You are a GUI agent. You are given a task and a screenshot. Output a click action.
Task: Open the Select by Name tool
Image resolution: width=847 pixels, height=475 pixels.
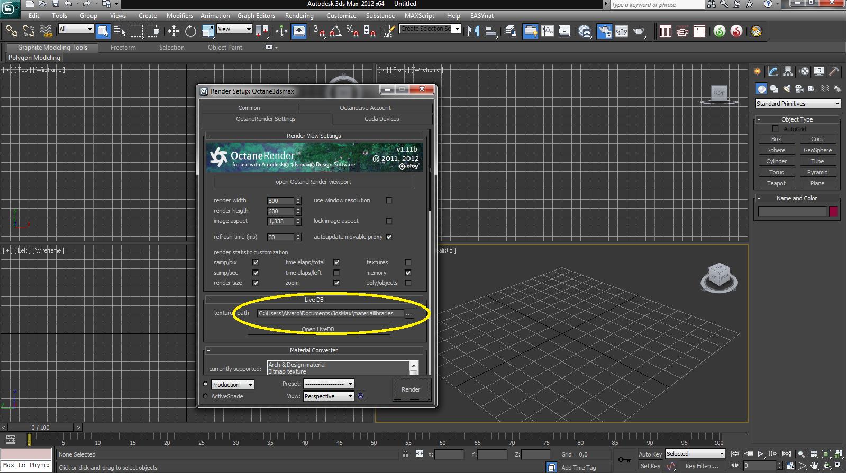point(120,31)
